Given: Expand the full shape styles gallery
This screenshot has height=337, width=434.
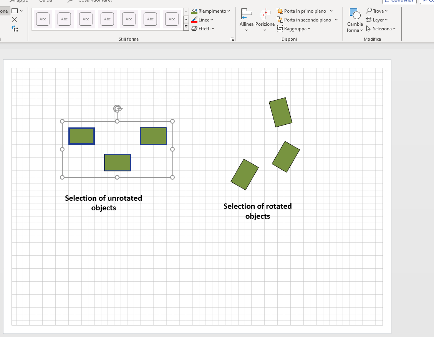Looking at the screenshot, I should (186, 27).
